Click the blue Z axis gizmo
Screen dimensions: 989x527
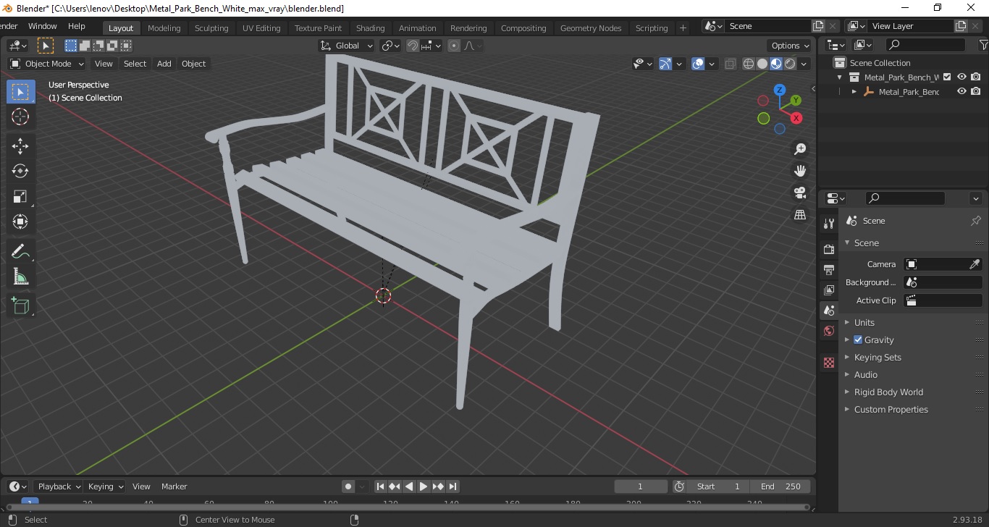click(779, 90)
